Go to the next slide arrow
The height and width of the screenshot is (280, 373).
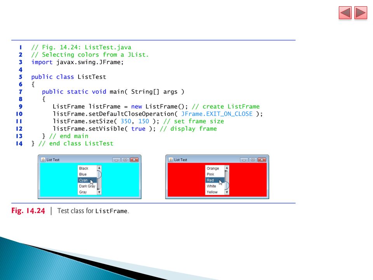[361, 12]
